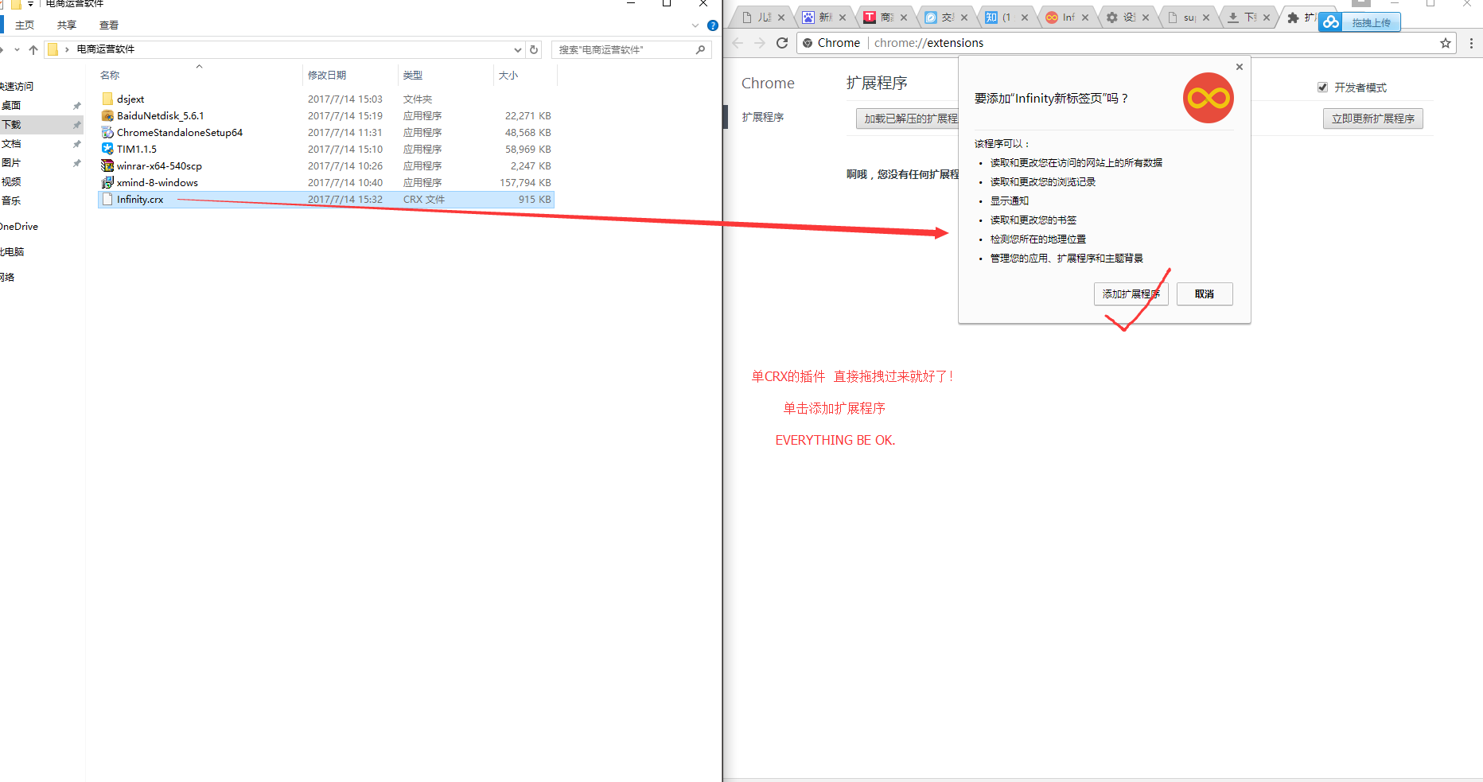The height and width of the screenshot is (782, 1483).
Task: Click the dsjext folder icon
Action: click(x=107, y=99)
